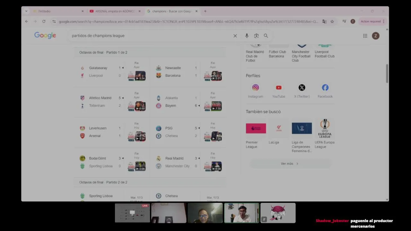Image resolution: width=411 pixels, height=231 pixels.
Task: Play the PSG vs Chelsea highlights video
Action: click(213, 136)
